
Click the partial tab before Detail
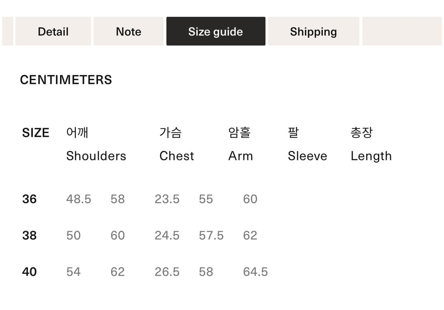pyautogui.click(x=7, y=32)
